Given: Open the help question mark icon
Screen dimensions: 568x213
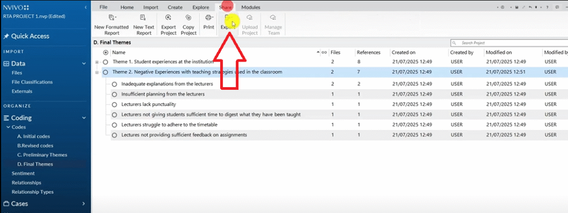Looking at the screenshot, I should tap(547, 7).
